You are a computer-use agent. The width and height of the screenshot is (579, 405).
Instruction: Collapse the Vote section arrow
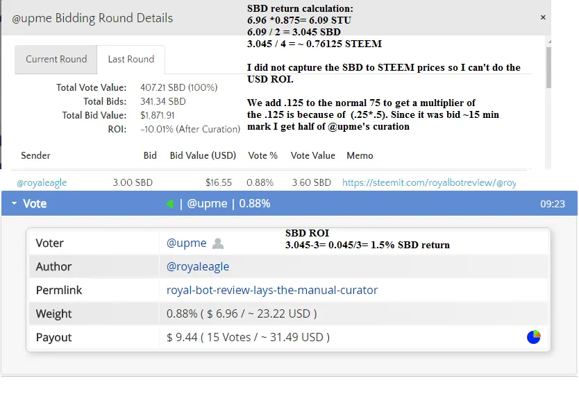14,203
